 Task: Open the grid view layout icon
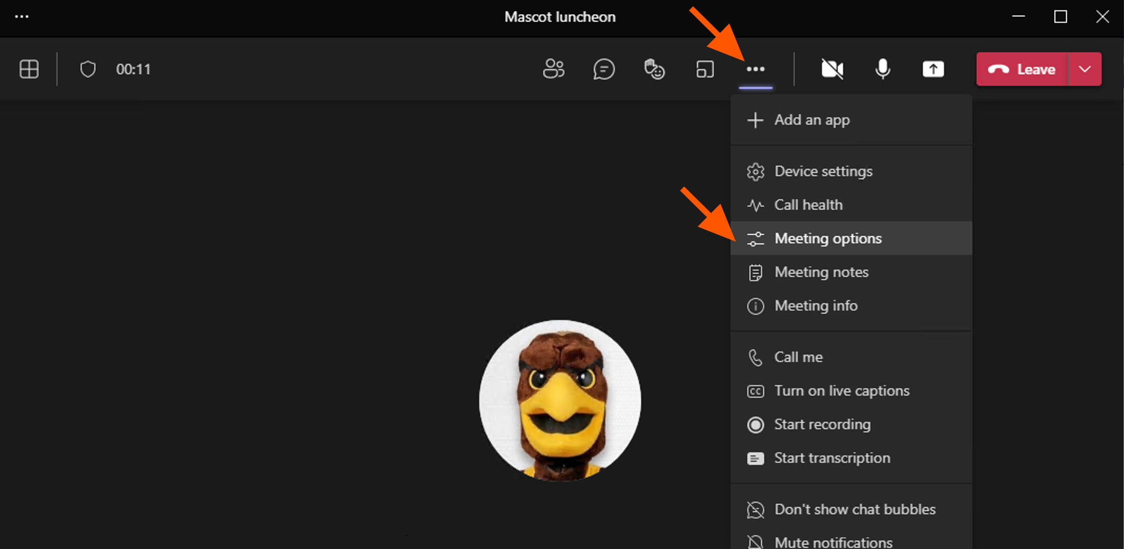click(29, 69)
